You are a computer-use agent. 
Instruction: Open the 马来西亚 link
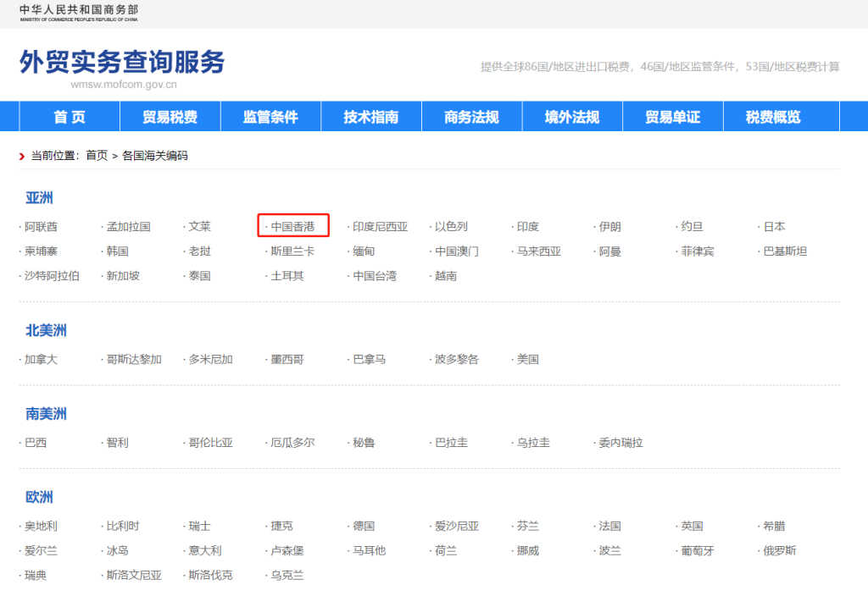click(x=539, y=251)
